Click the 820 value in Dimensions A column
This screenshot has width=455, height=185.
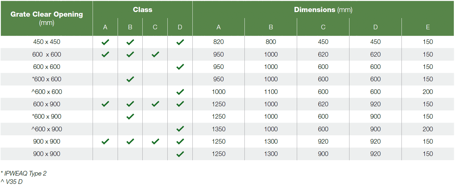219,42
